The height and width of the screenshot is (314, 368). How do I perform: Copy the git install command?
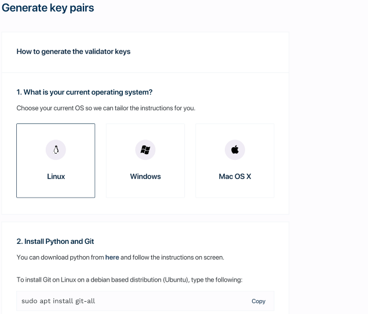(258, 301)
